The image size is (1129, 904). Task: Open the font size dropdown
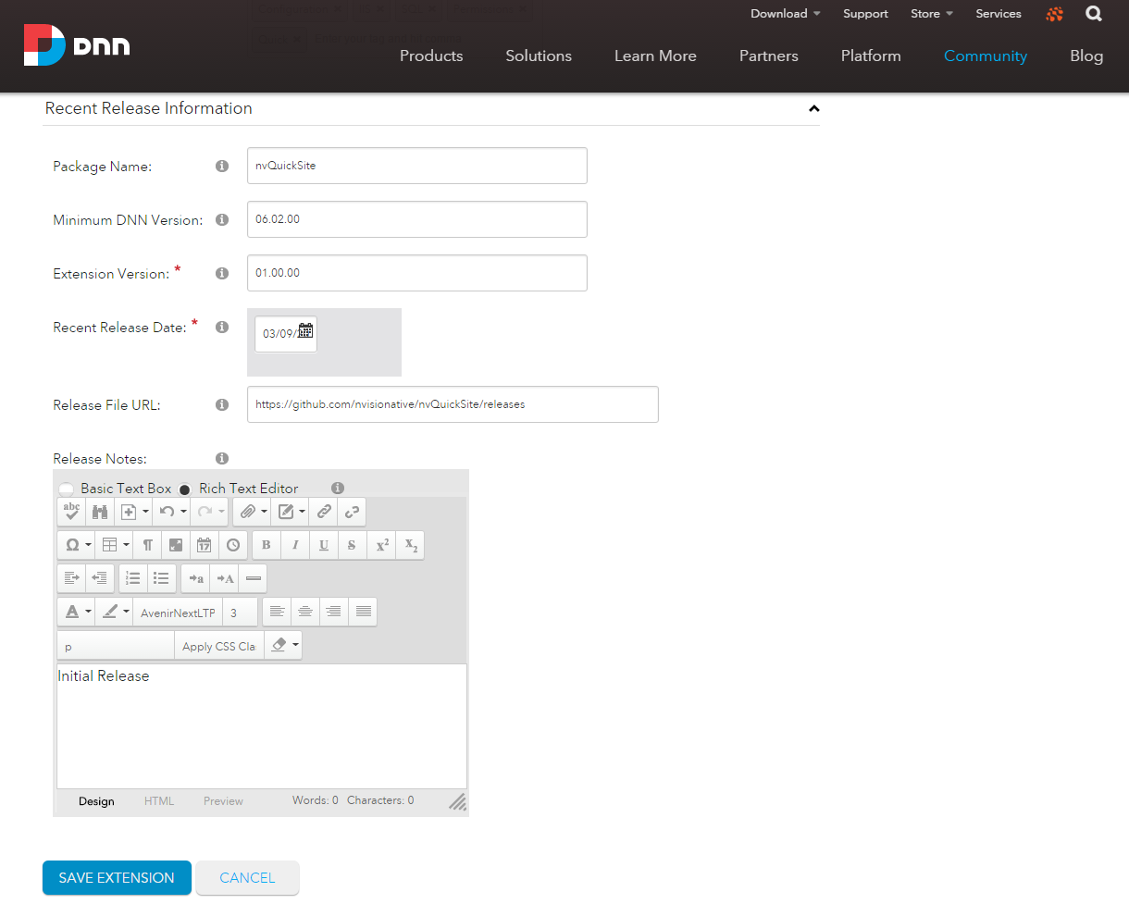[x=241, y=613]
